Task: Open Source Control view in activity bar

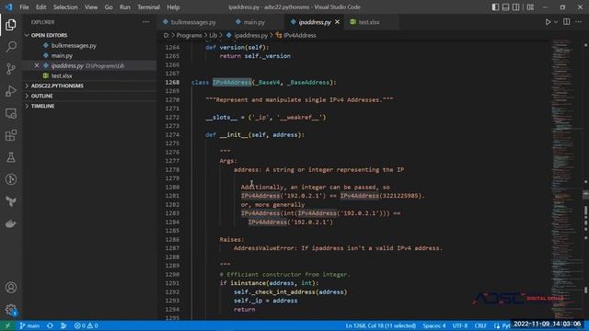Action: [11, 69]
